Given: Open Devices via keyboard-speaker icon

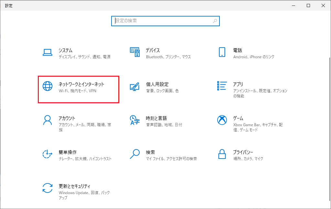Looking at the screenshot, I should pos(135,52).
